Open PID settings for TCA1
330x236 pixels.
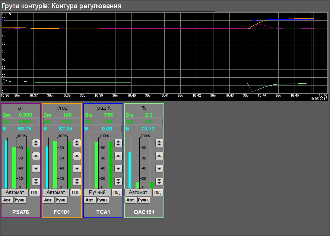point(117,193)
